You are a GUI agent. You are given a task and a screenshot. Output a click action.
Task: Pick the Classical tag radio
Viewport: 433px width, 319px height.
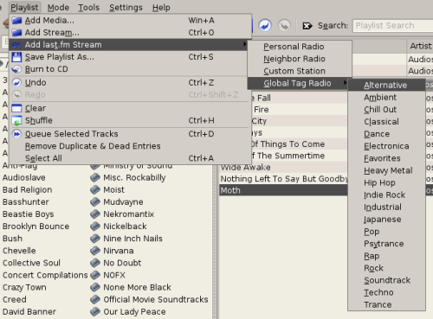pyautogui.click(x=386, y=122)
